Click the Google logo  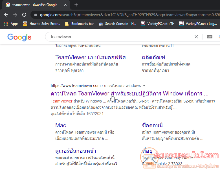19,37
